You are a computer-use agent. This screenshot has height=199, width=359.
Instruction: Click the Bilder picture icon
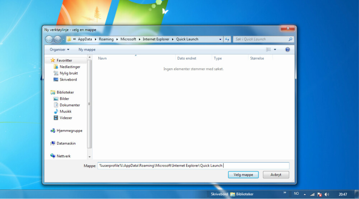(x=56, y=99)
